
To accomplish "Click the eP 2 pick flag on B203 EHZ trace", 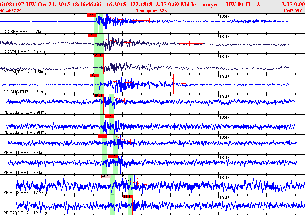I will click(106, 176).
